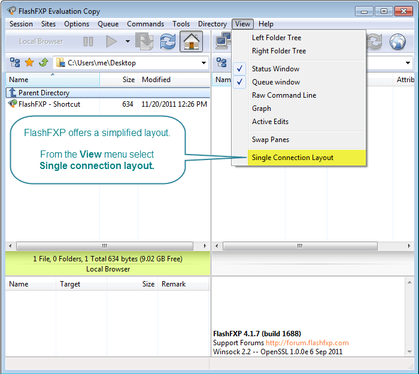Click the queue Name column header
This screenshot has width=419, height=374.
[x=31, y=284]
